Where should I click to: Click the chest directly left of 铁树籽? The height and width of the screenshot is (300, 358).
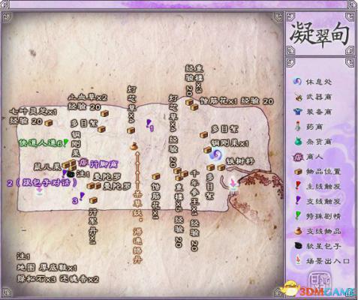221,167
